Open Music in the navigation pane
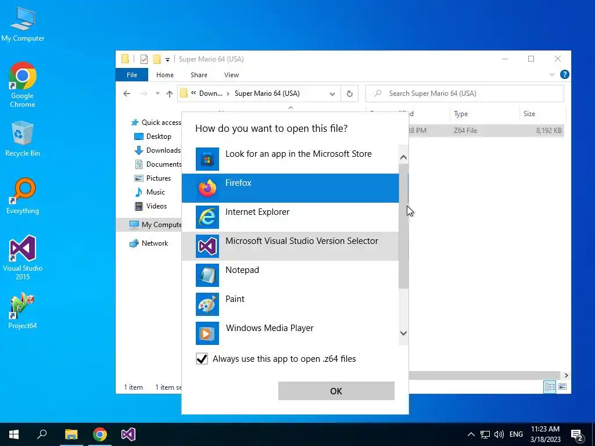This screenshot has width=595, height=446. (150, 192)
